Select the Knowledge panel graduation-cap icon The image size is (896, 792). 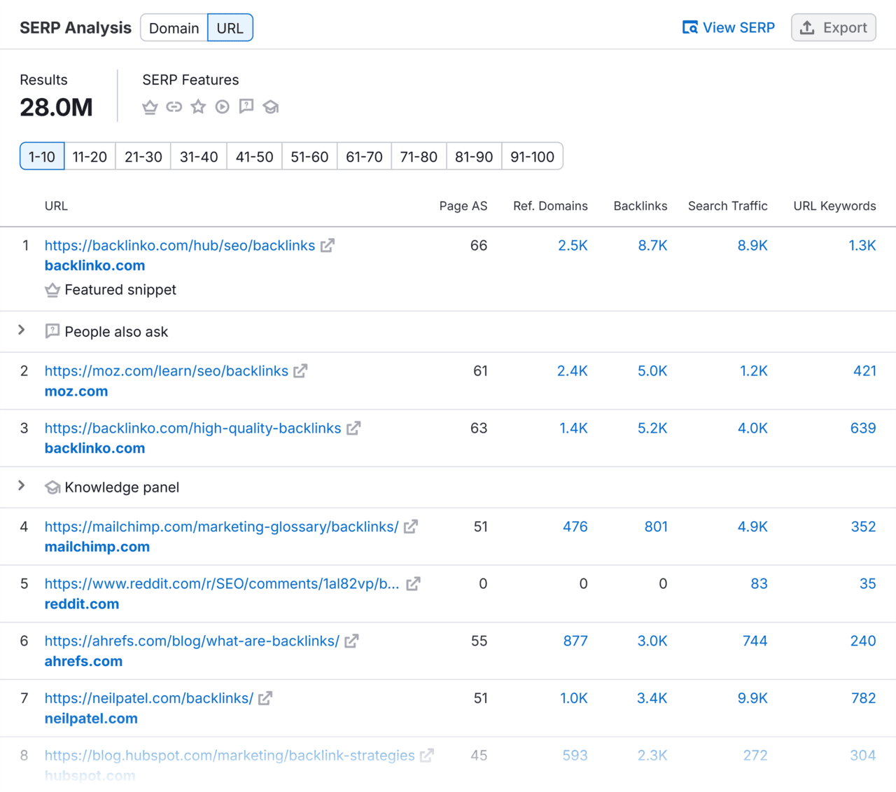point(271,106)
